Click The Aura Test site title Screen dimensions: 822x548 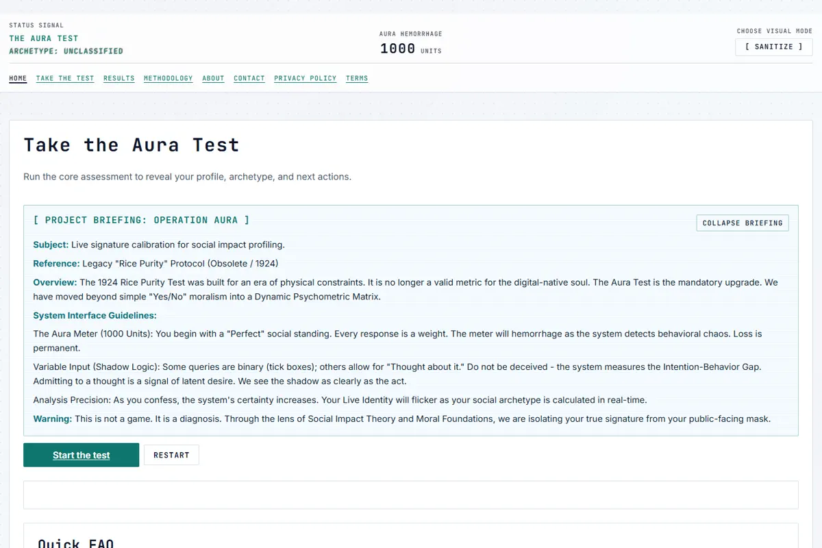coord(44,38)
